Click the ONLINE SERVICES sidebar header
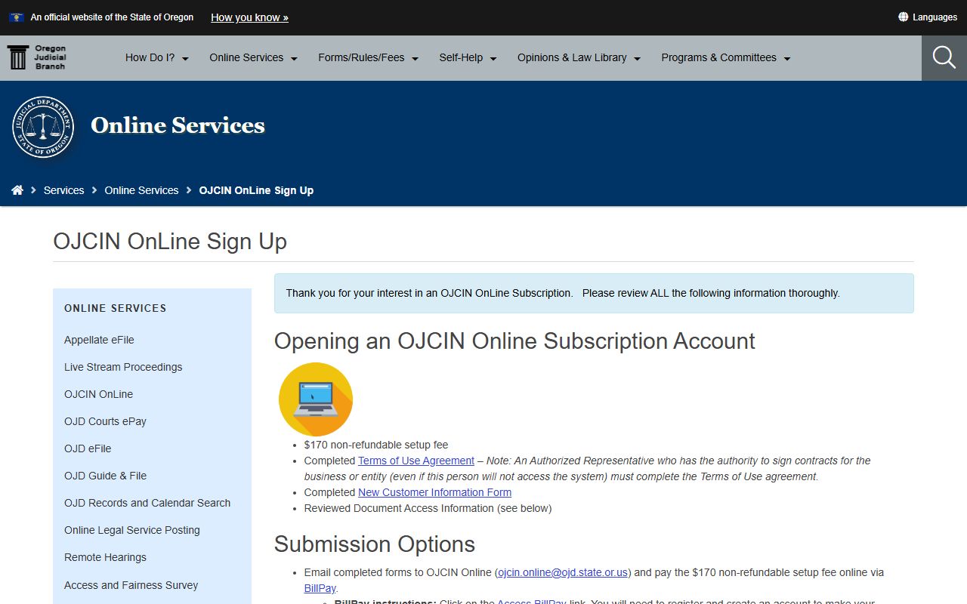This screenshot has height=604, width=967. [116, 308]
